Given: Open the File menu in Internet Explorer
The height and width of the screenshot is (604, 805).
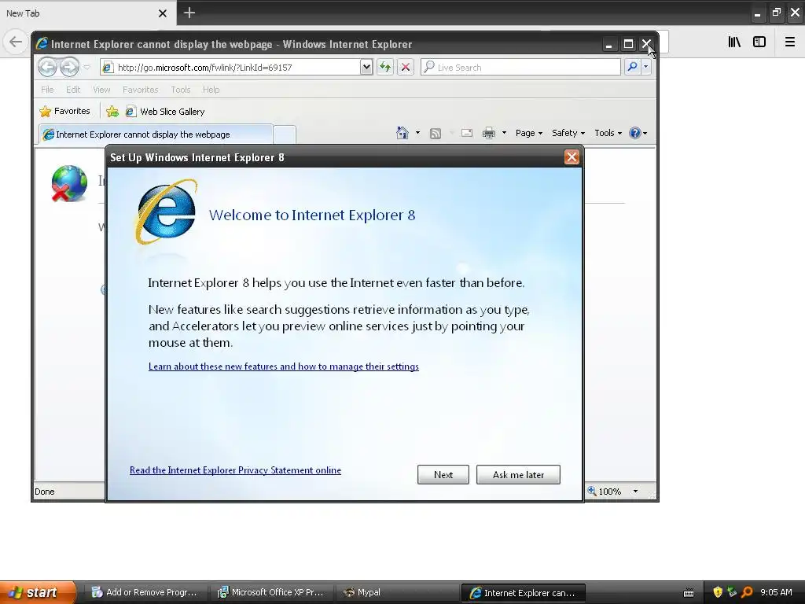Looking at the screenshot, I should point(47,90).
